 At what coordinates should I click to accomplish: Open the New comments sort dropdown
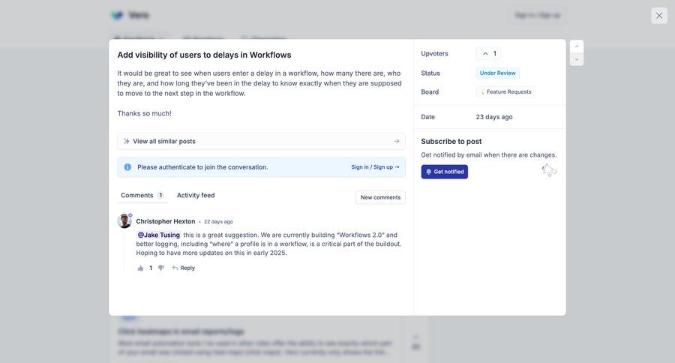380,197
